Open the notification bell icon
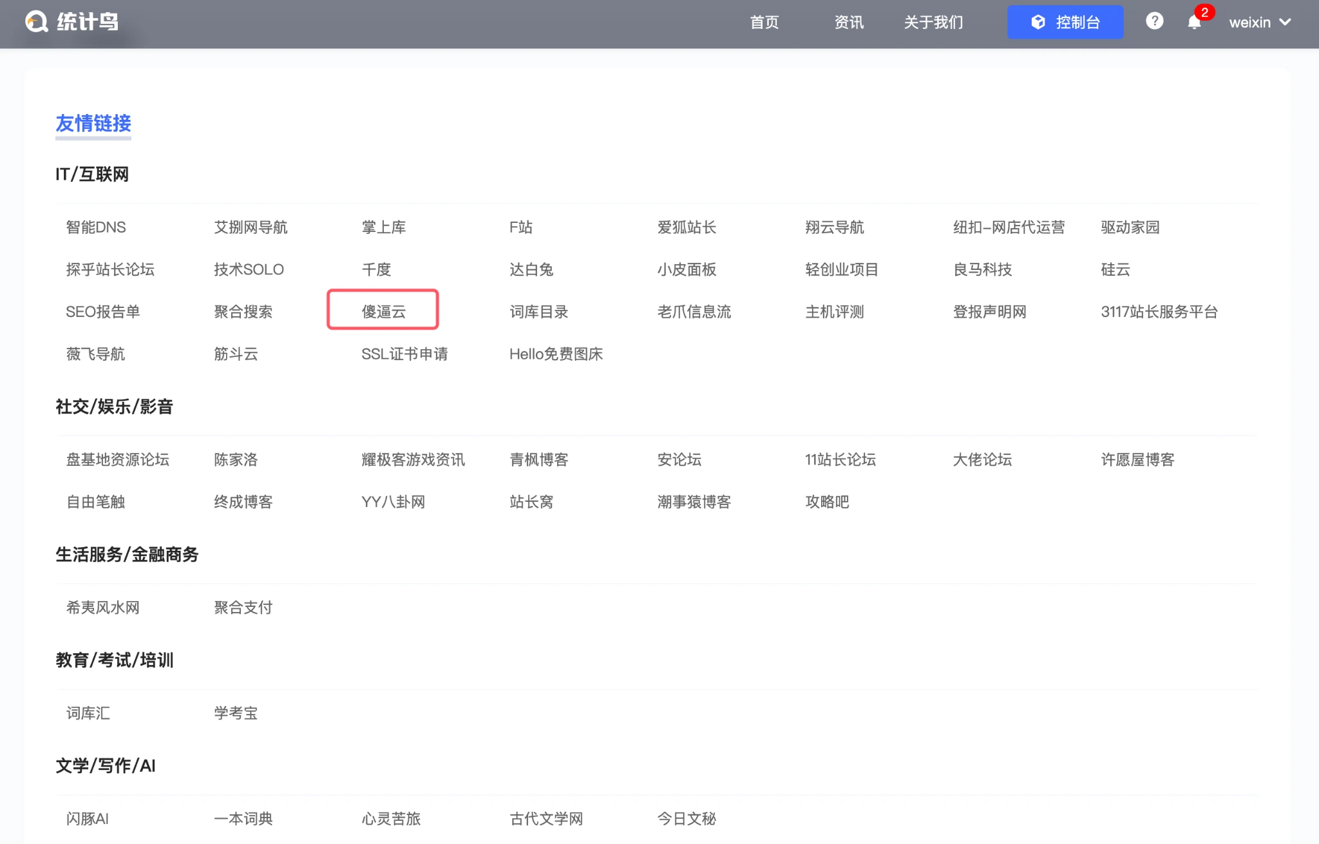 (x=1194, y=23)
